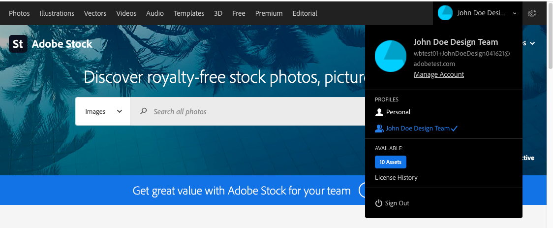Select the John Doe Design Team profile
Screen dimensions: 553x228
pos(418,129)
